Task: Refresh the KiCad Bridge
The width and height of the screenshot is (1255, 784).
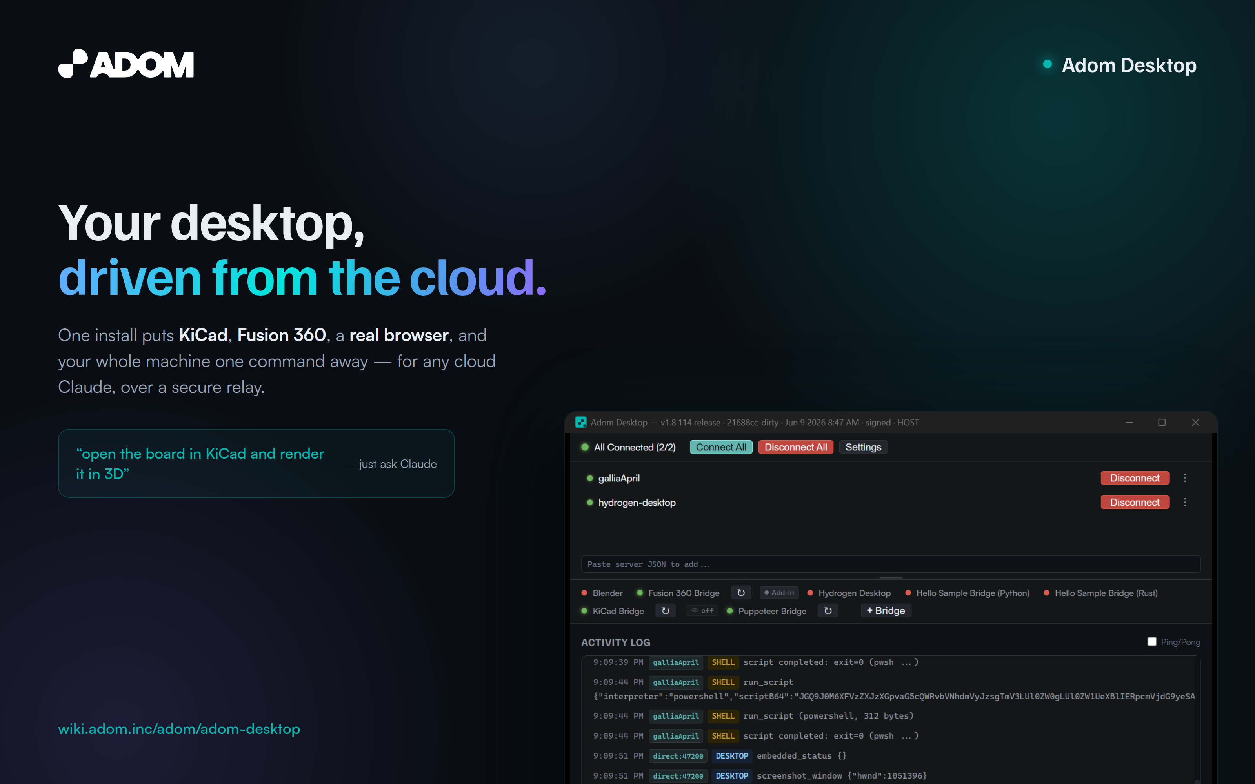Action: click(666, 611)
